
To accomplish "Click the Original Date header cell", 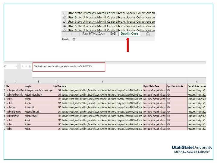I will pyautogui.click(x=57, y=86).
